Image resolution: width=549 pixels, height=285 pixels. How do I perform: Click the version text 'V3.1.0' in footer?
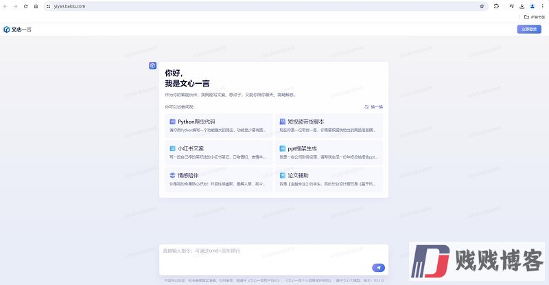379,280
